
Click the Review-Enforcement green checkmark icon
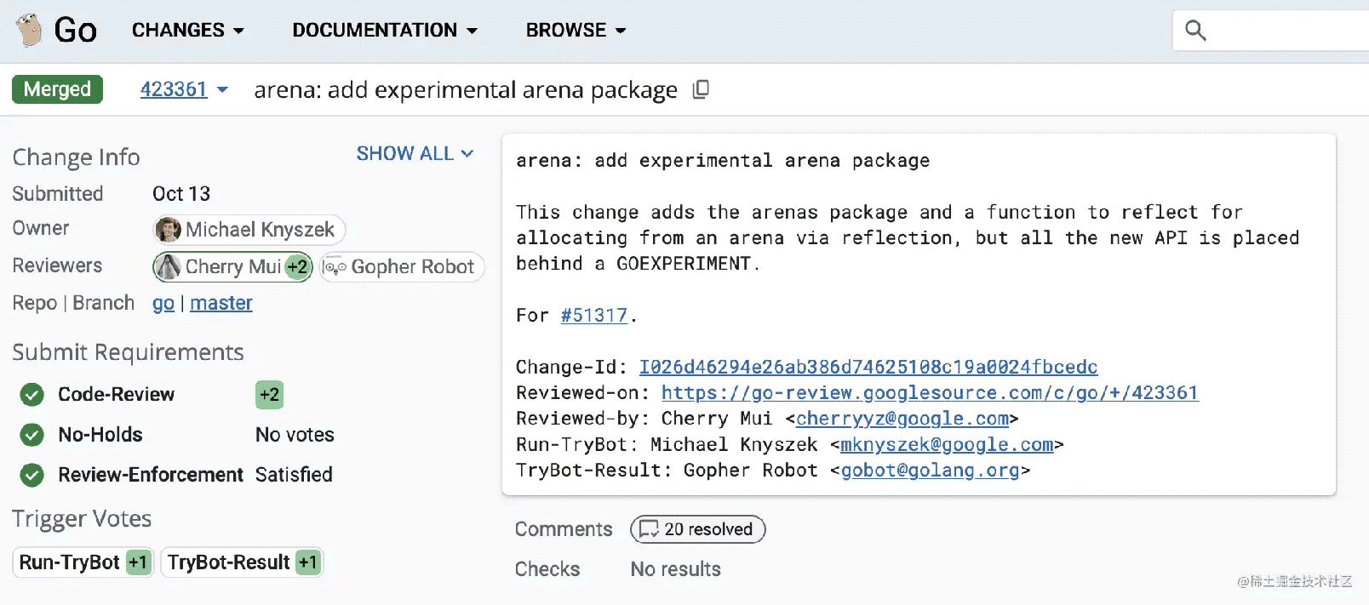tap(32, 475)
